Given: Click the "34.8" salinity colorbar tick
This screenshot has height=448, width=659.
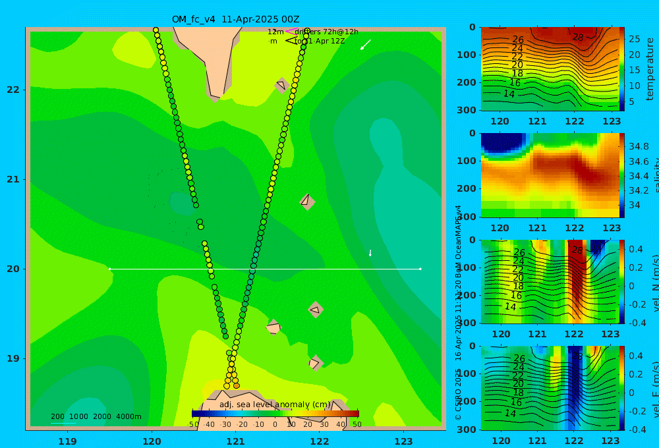Looking at the screenshot, I should (639, 146).
